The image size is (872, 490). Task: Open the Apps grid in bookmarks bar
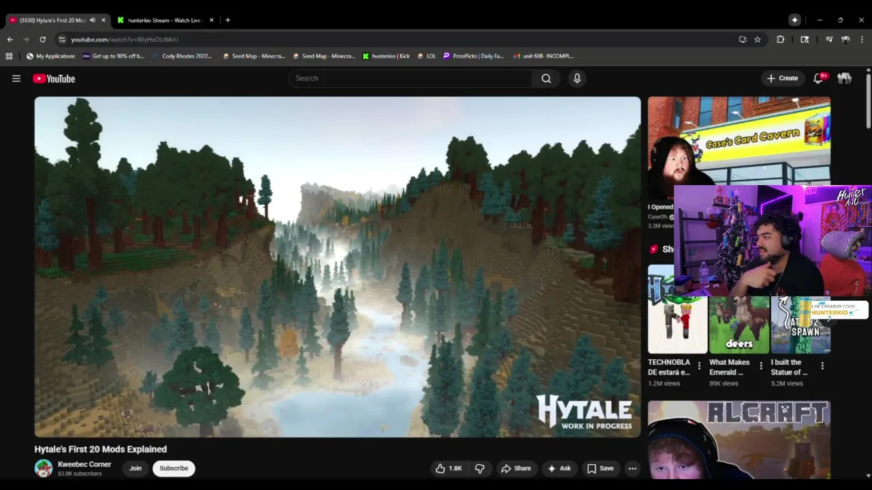point(9,56)
